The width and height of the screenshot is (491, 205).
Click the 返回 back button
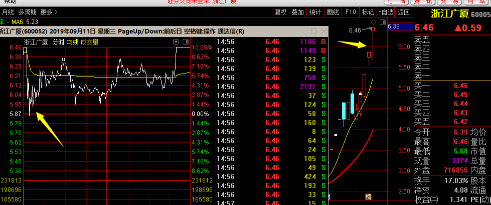pos(403,12)
